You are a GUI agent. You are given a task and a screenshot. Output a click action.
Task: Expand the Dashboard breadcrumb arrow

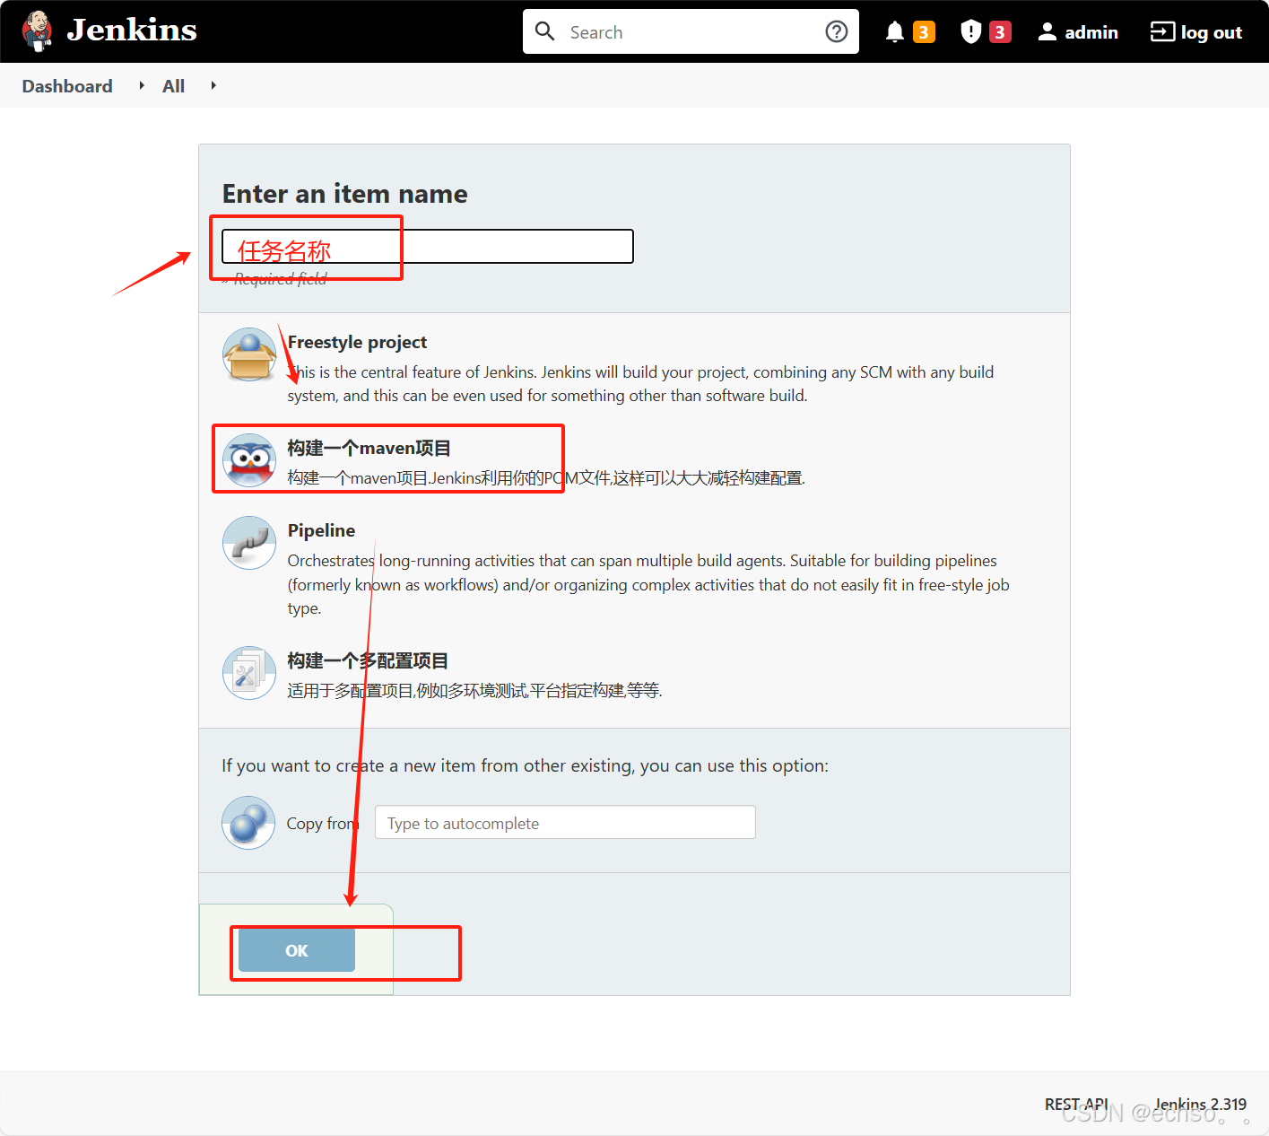point(142,85)
